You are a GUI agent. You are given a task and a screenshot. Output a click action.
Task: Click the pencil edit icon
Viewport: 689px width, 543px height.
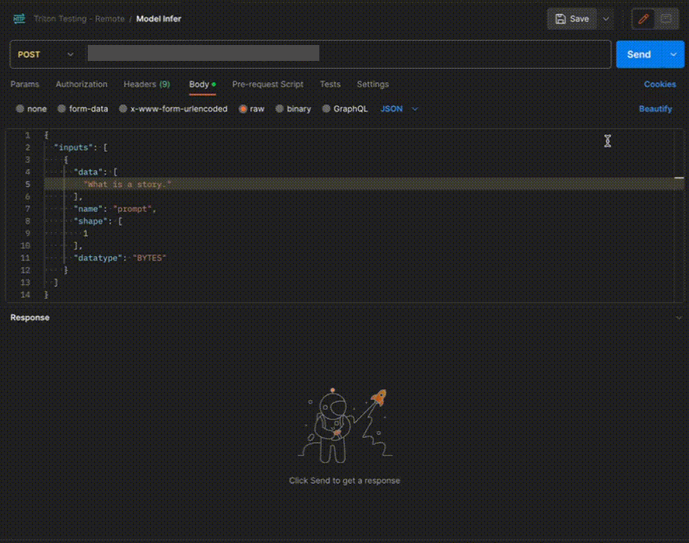(x=643, y=19)
